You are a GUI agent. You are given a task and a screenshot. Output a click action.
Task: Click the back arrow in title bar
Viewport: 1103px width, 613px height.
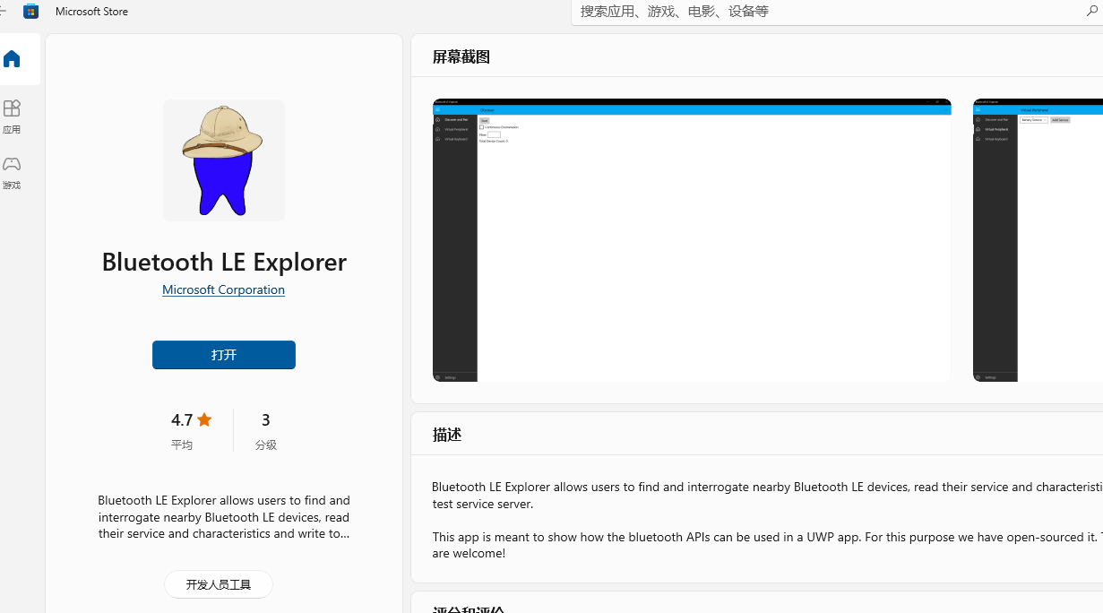click(x=3, y=11)
